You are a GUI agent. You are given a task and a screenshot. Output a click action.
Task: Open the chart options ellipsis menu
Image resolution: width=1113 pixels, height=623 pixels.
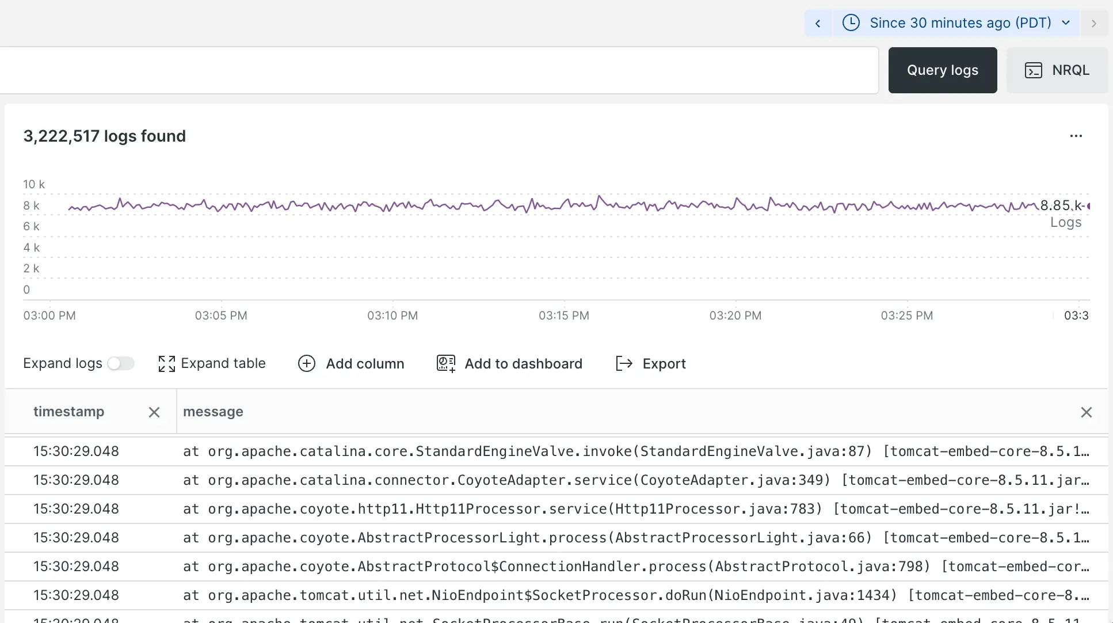pos(1076,136)
